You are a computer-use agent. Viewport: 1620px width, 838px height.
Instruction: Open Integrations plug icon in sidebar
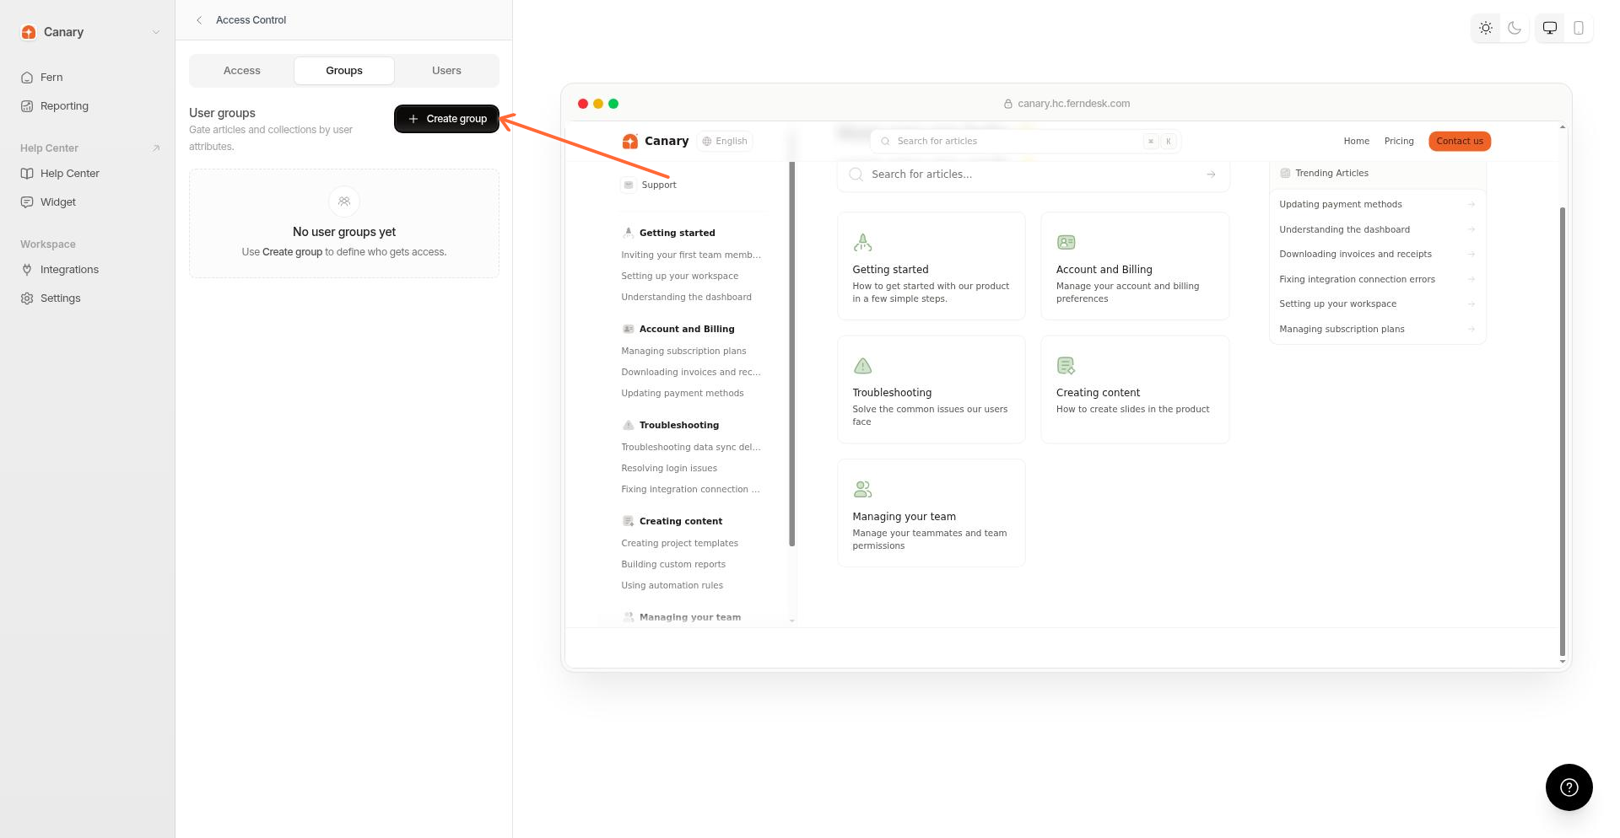[x=27, y=270]
